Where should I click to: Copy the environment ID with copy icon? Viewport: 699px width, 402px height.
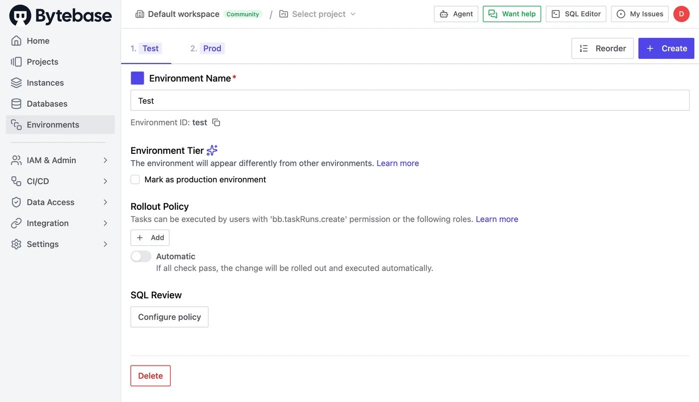point(216,122)
